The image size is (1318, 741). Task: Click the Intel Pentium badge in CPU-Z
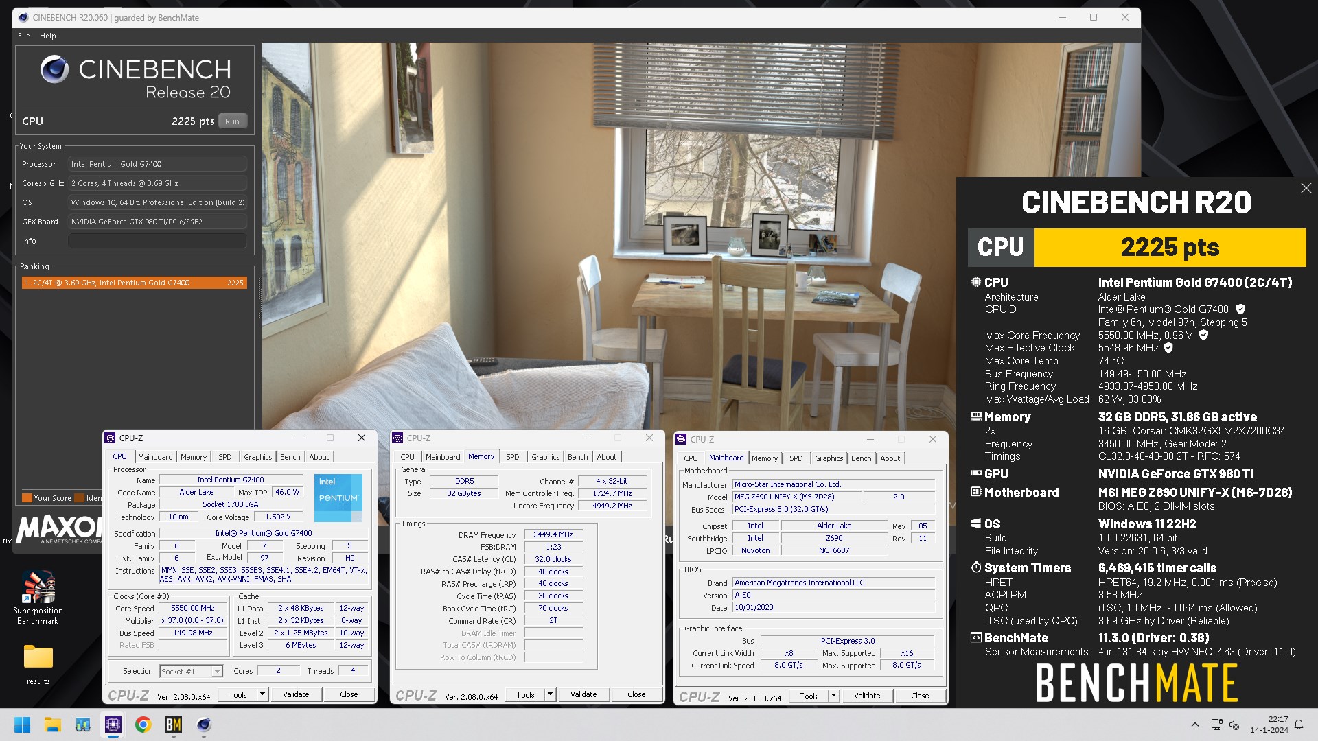[338, 497]
